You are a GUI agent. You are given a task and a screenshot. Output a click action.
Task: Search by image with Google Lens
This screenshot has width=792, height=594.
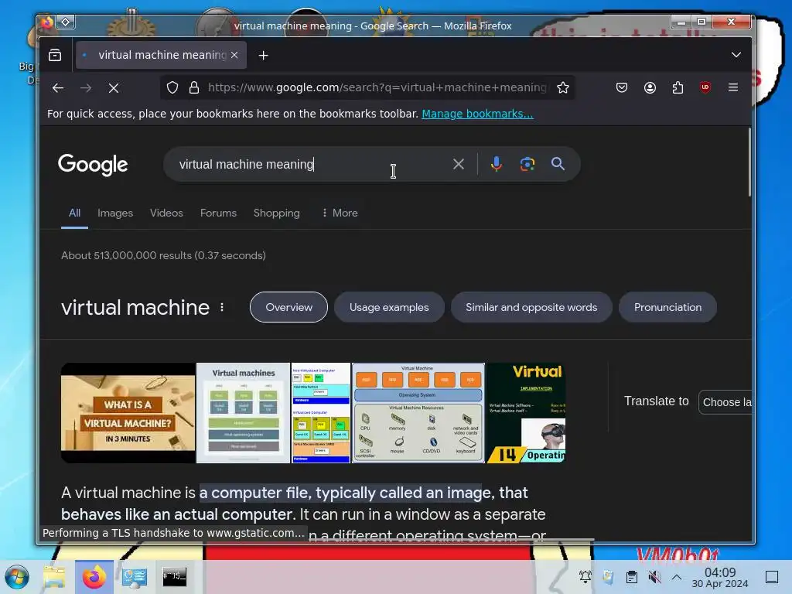tap(527, 164)
